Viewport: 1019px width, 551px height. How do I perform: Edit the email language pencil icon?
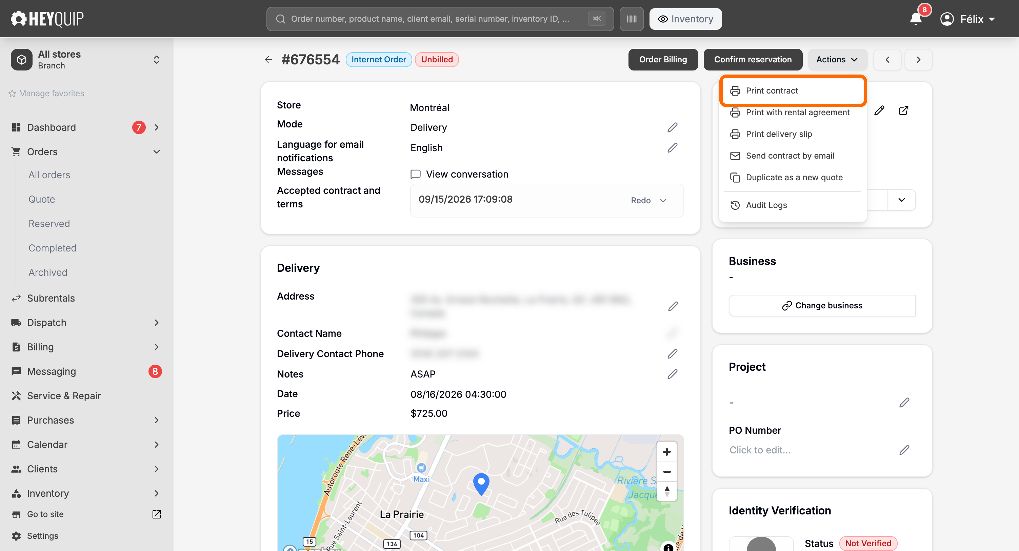pyautogui.click(x=673, y=148)
